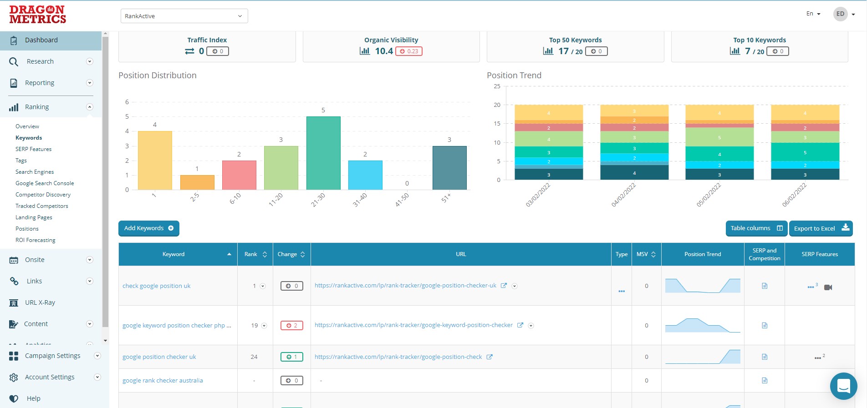The height and width of the screenshot is (408, 867).
Task: Click the Reporting document icon
Action: point(14,83)
